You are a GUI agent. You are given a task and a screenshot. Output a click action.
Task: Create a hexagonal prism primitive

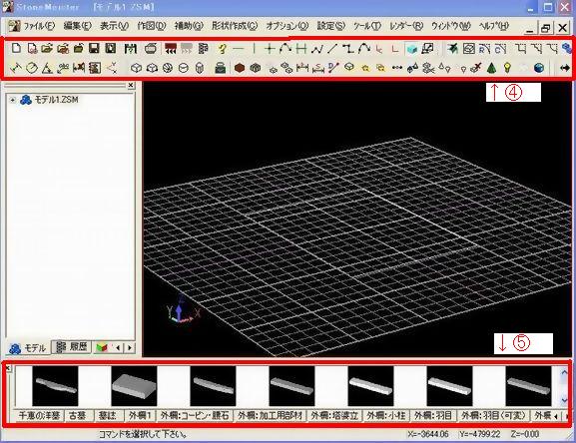pyautogui.click(x=200, y=68)
